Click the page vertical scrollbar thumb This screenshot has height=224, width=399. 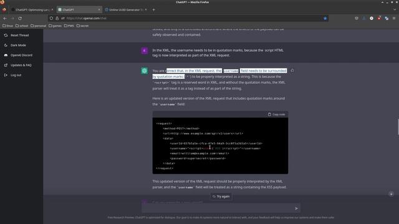point(398,126)
